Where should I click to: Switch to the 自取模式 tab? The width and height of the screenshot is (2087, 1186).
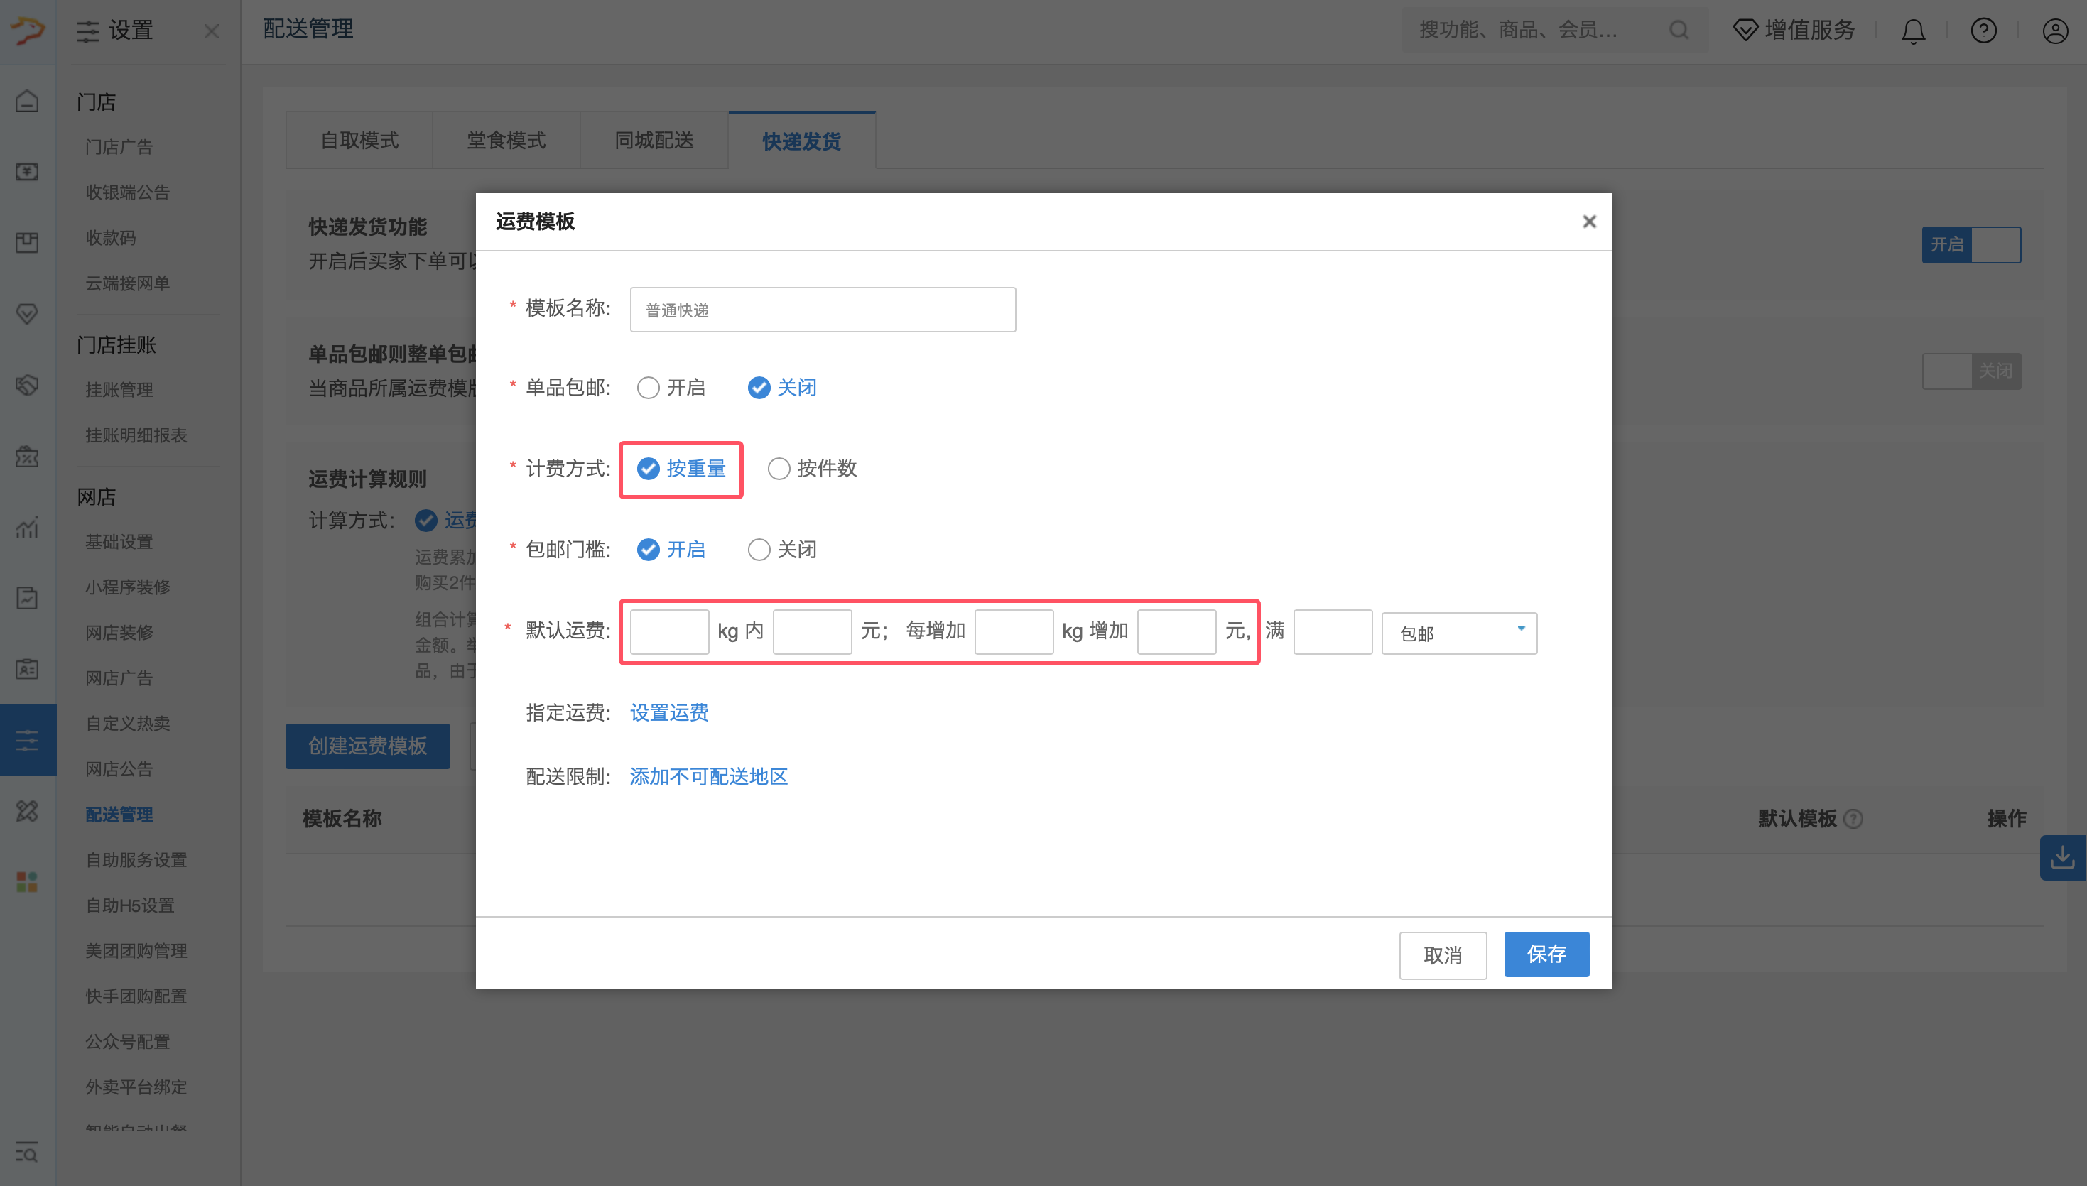coord(359,141)
